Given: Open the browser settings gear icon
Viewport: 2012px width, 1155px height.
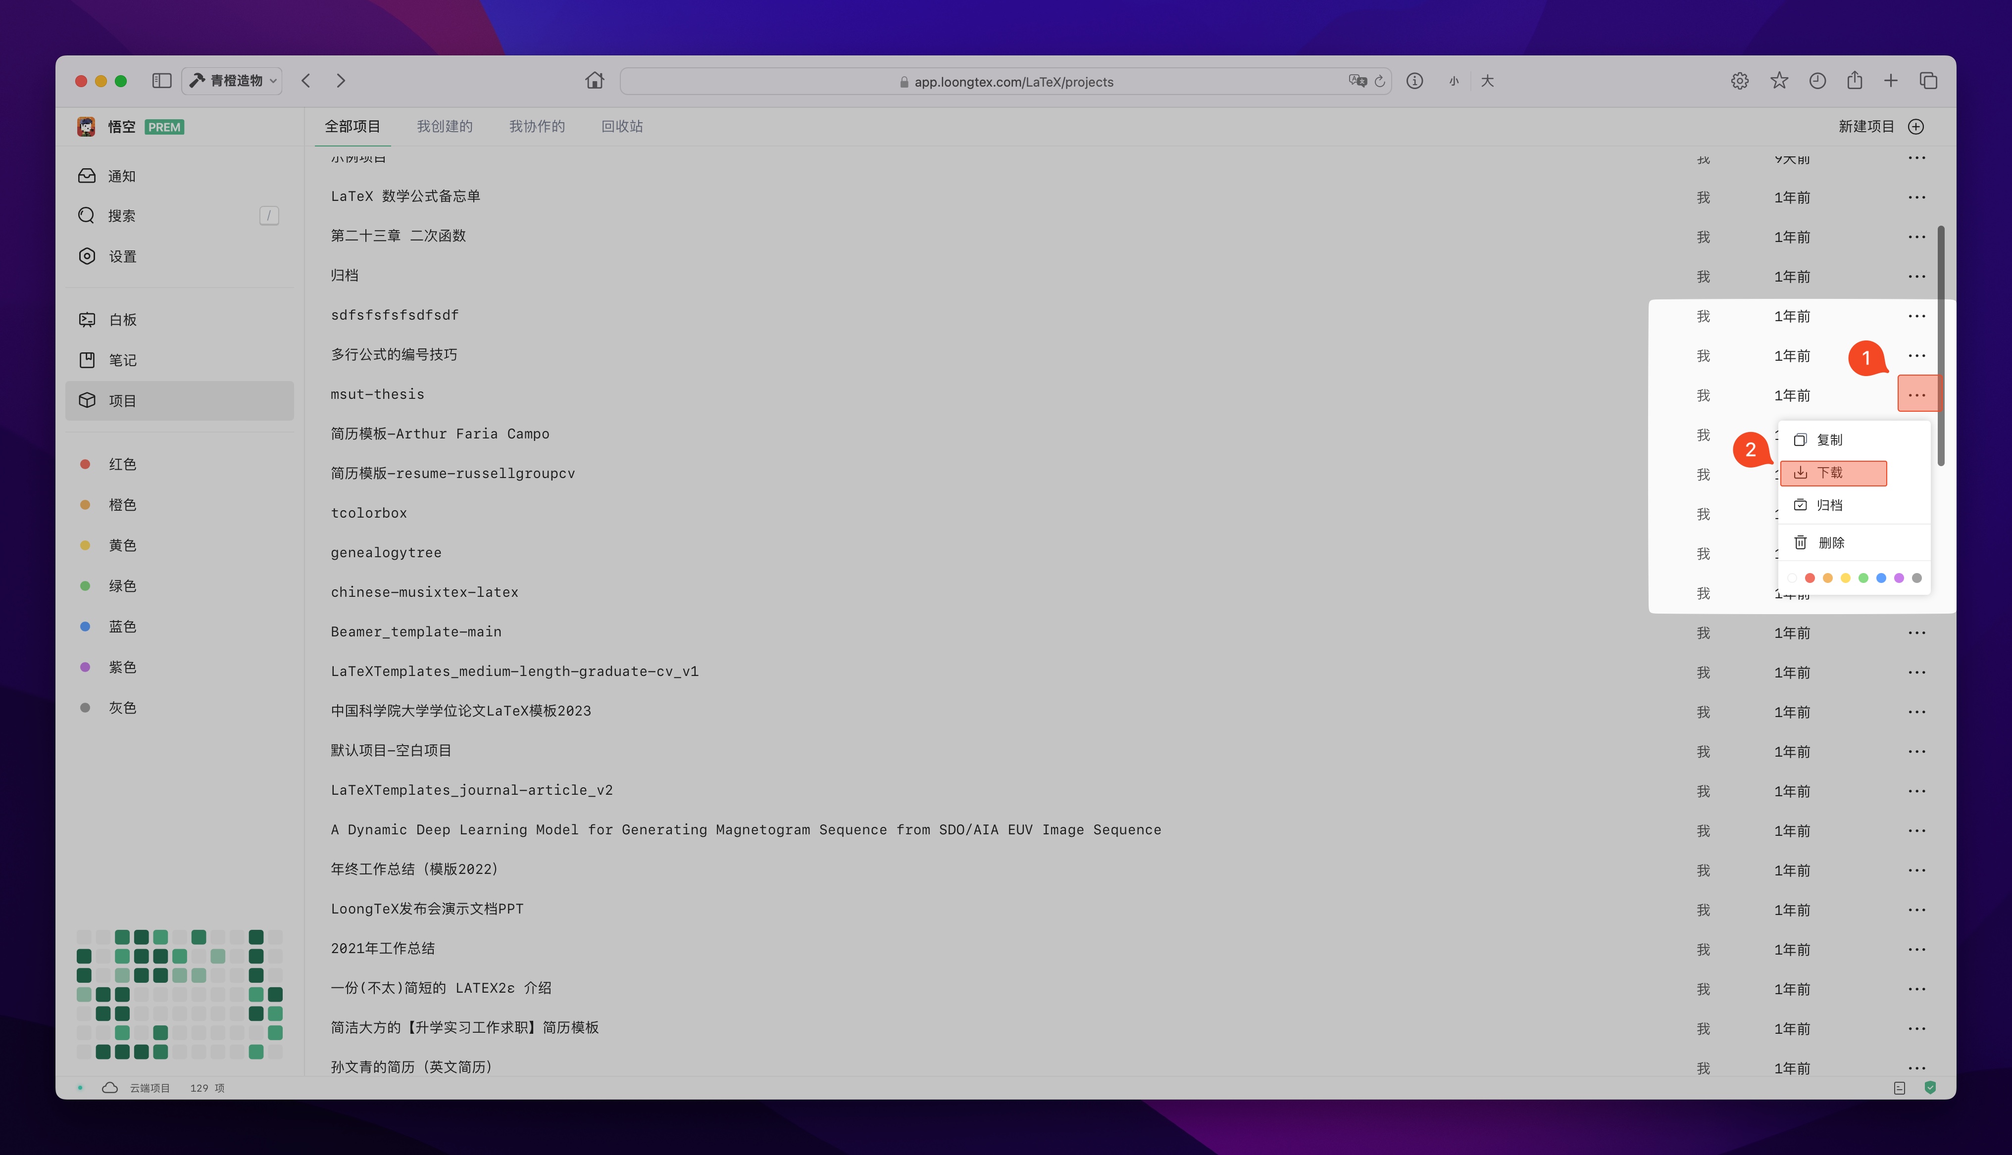Looking at the screenshot, I should [1740, 81].
